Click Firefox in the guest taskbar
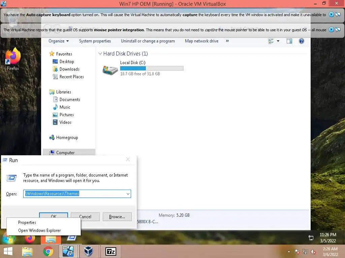The width and height of the screenshot is (345, 258). tap(30, 239)
